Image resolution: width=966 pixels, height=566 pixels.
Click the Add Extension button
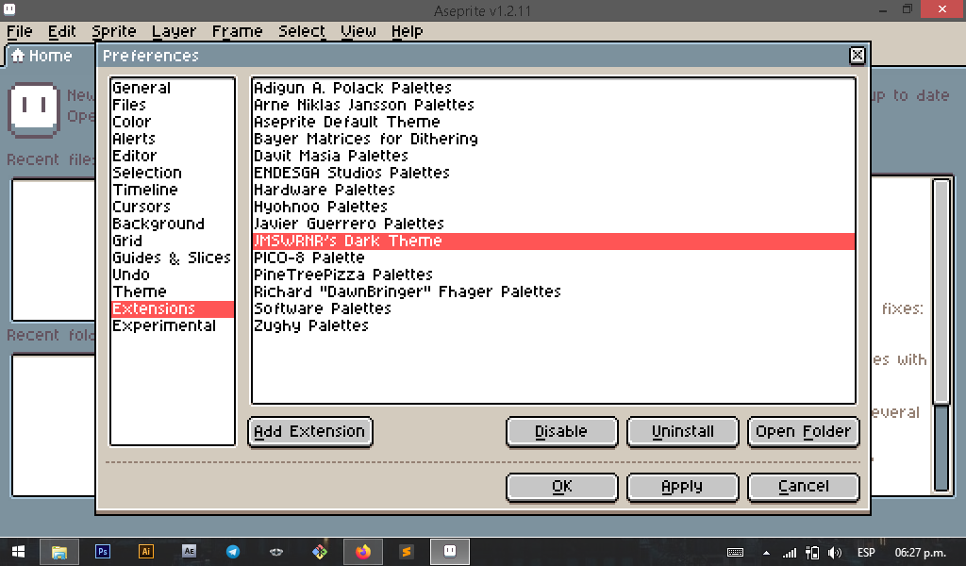(310, 431)
